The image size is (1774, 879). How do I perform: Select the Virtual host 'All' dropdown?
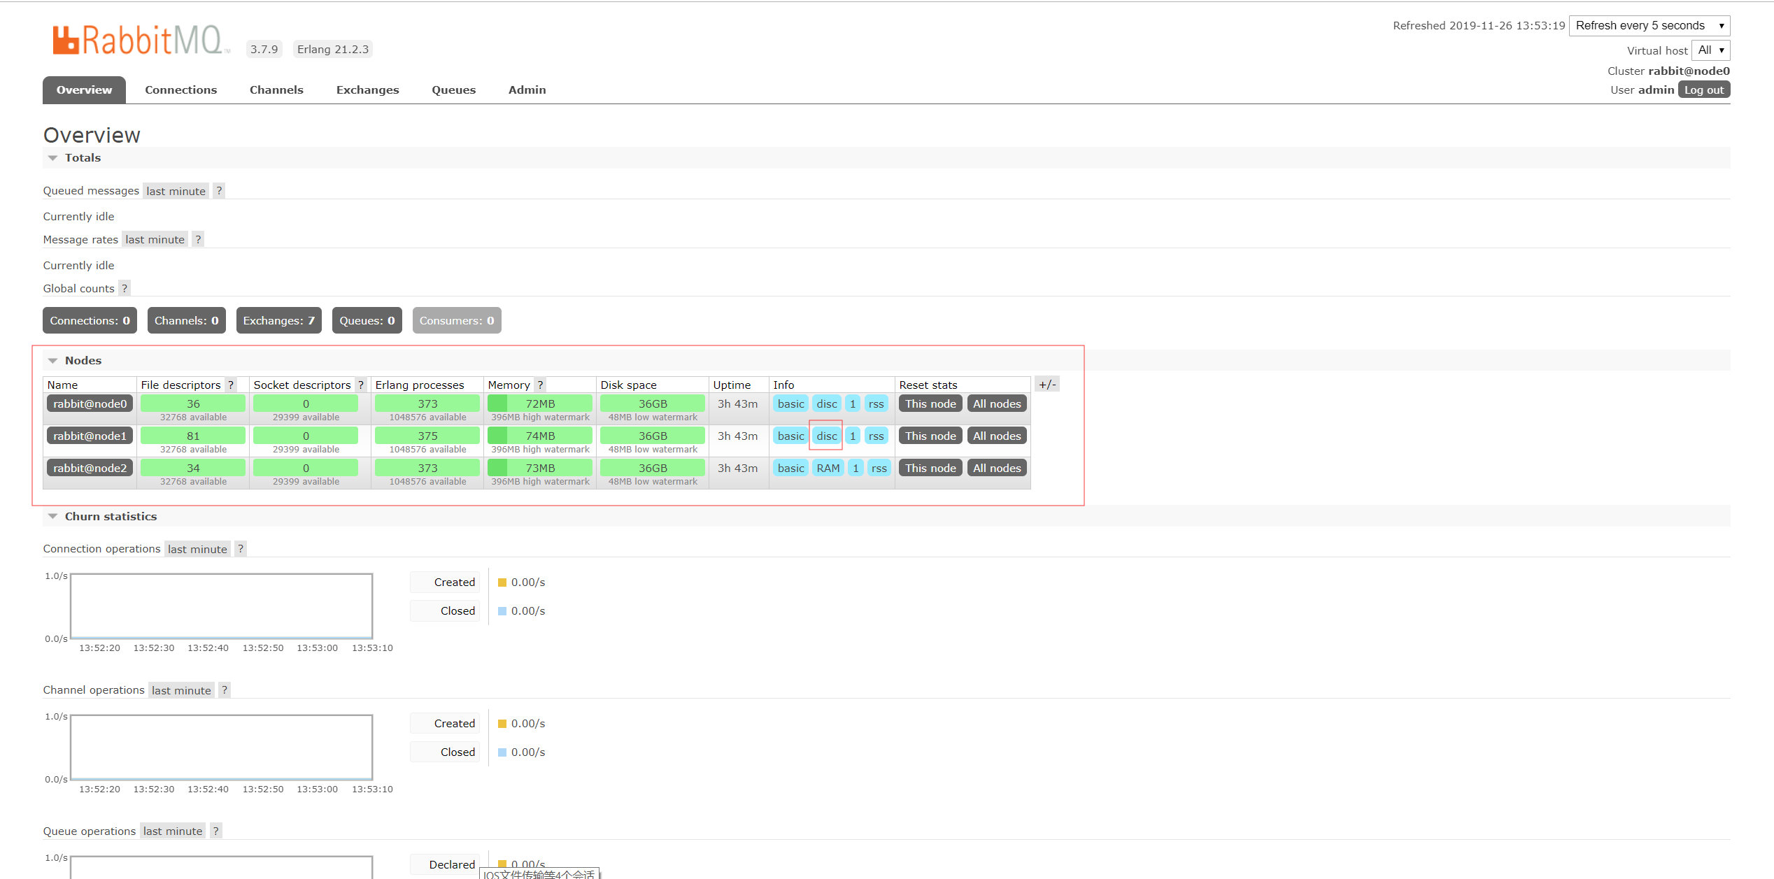[x=1708, y=49]
